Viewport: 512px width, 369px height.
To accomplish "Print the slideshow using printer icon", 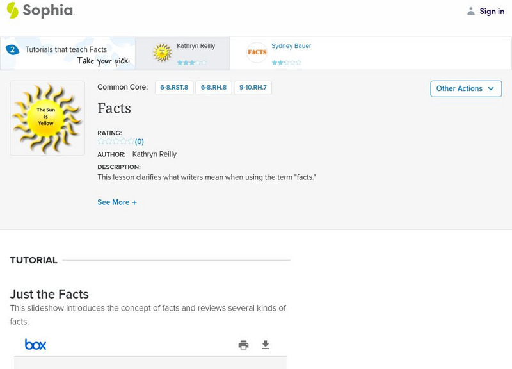I will coord(243,345).
